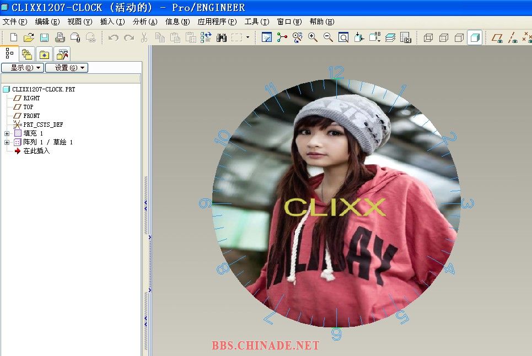Open the 显示(O) dropdown
532x356 pixels.
pyautogui.click(x=22, y=68)
